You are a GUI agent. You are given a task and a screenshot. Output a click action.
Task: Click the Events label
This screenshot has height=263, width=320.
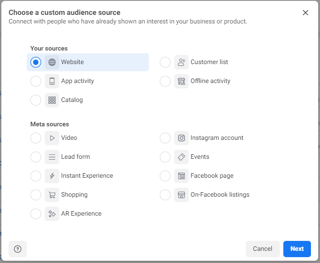(200, 157)
